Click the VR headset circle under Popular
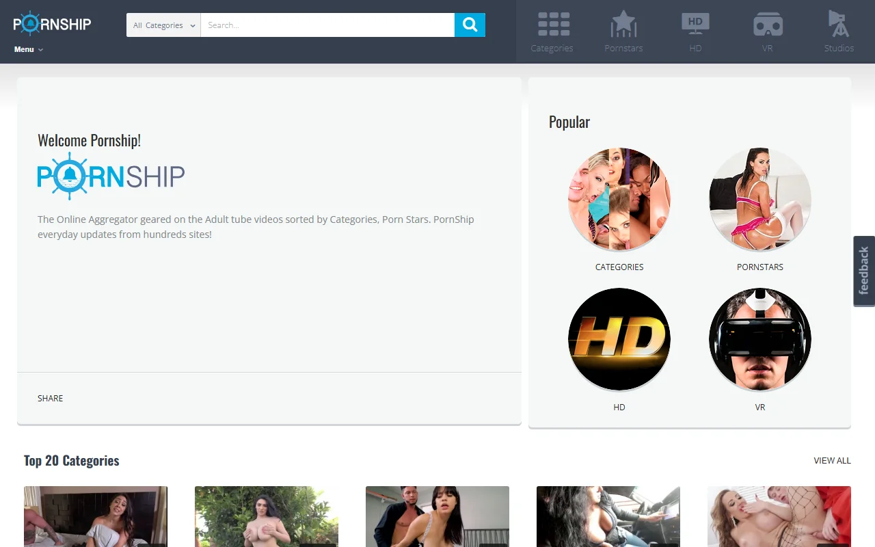This screenshot has width=875, height=547. 759,338
